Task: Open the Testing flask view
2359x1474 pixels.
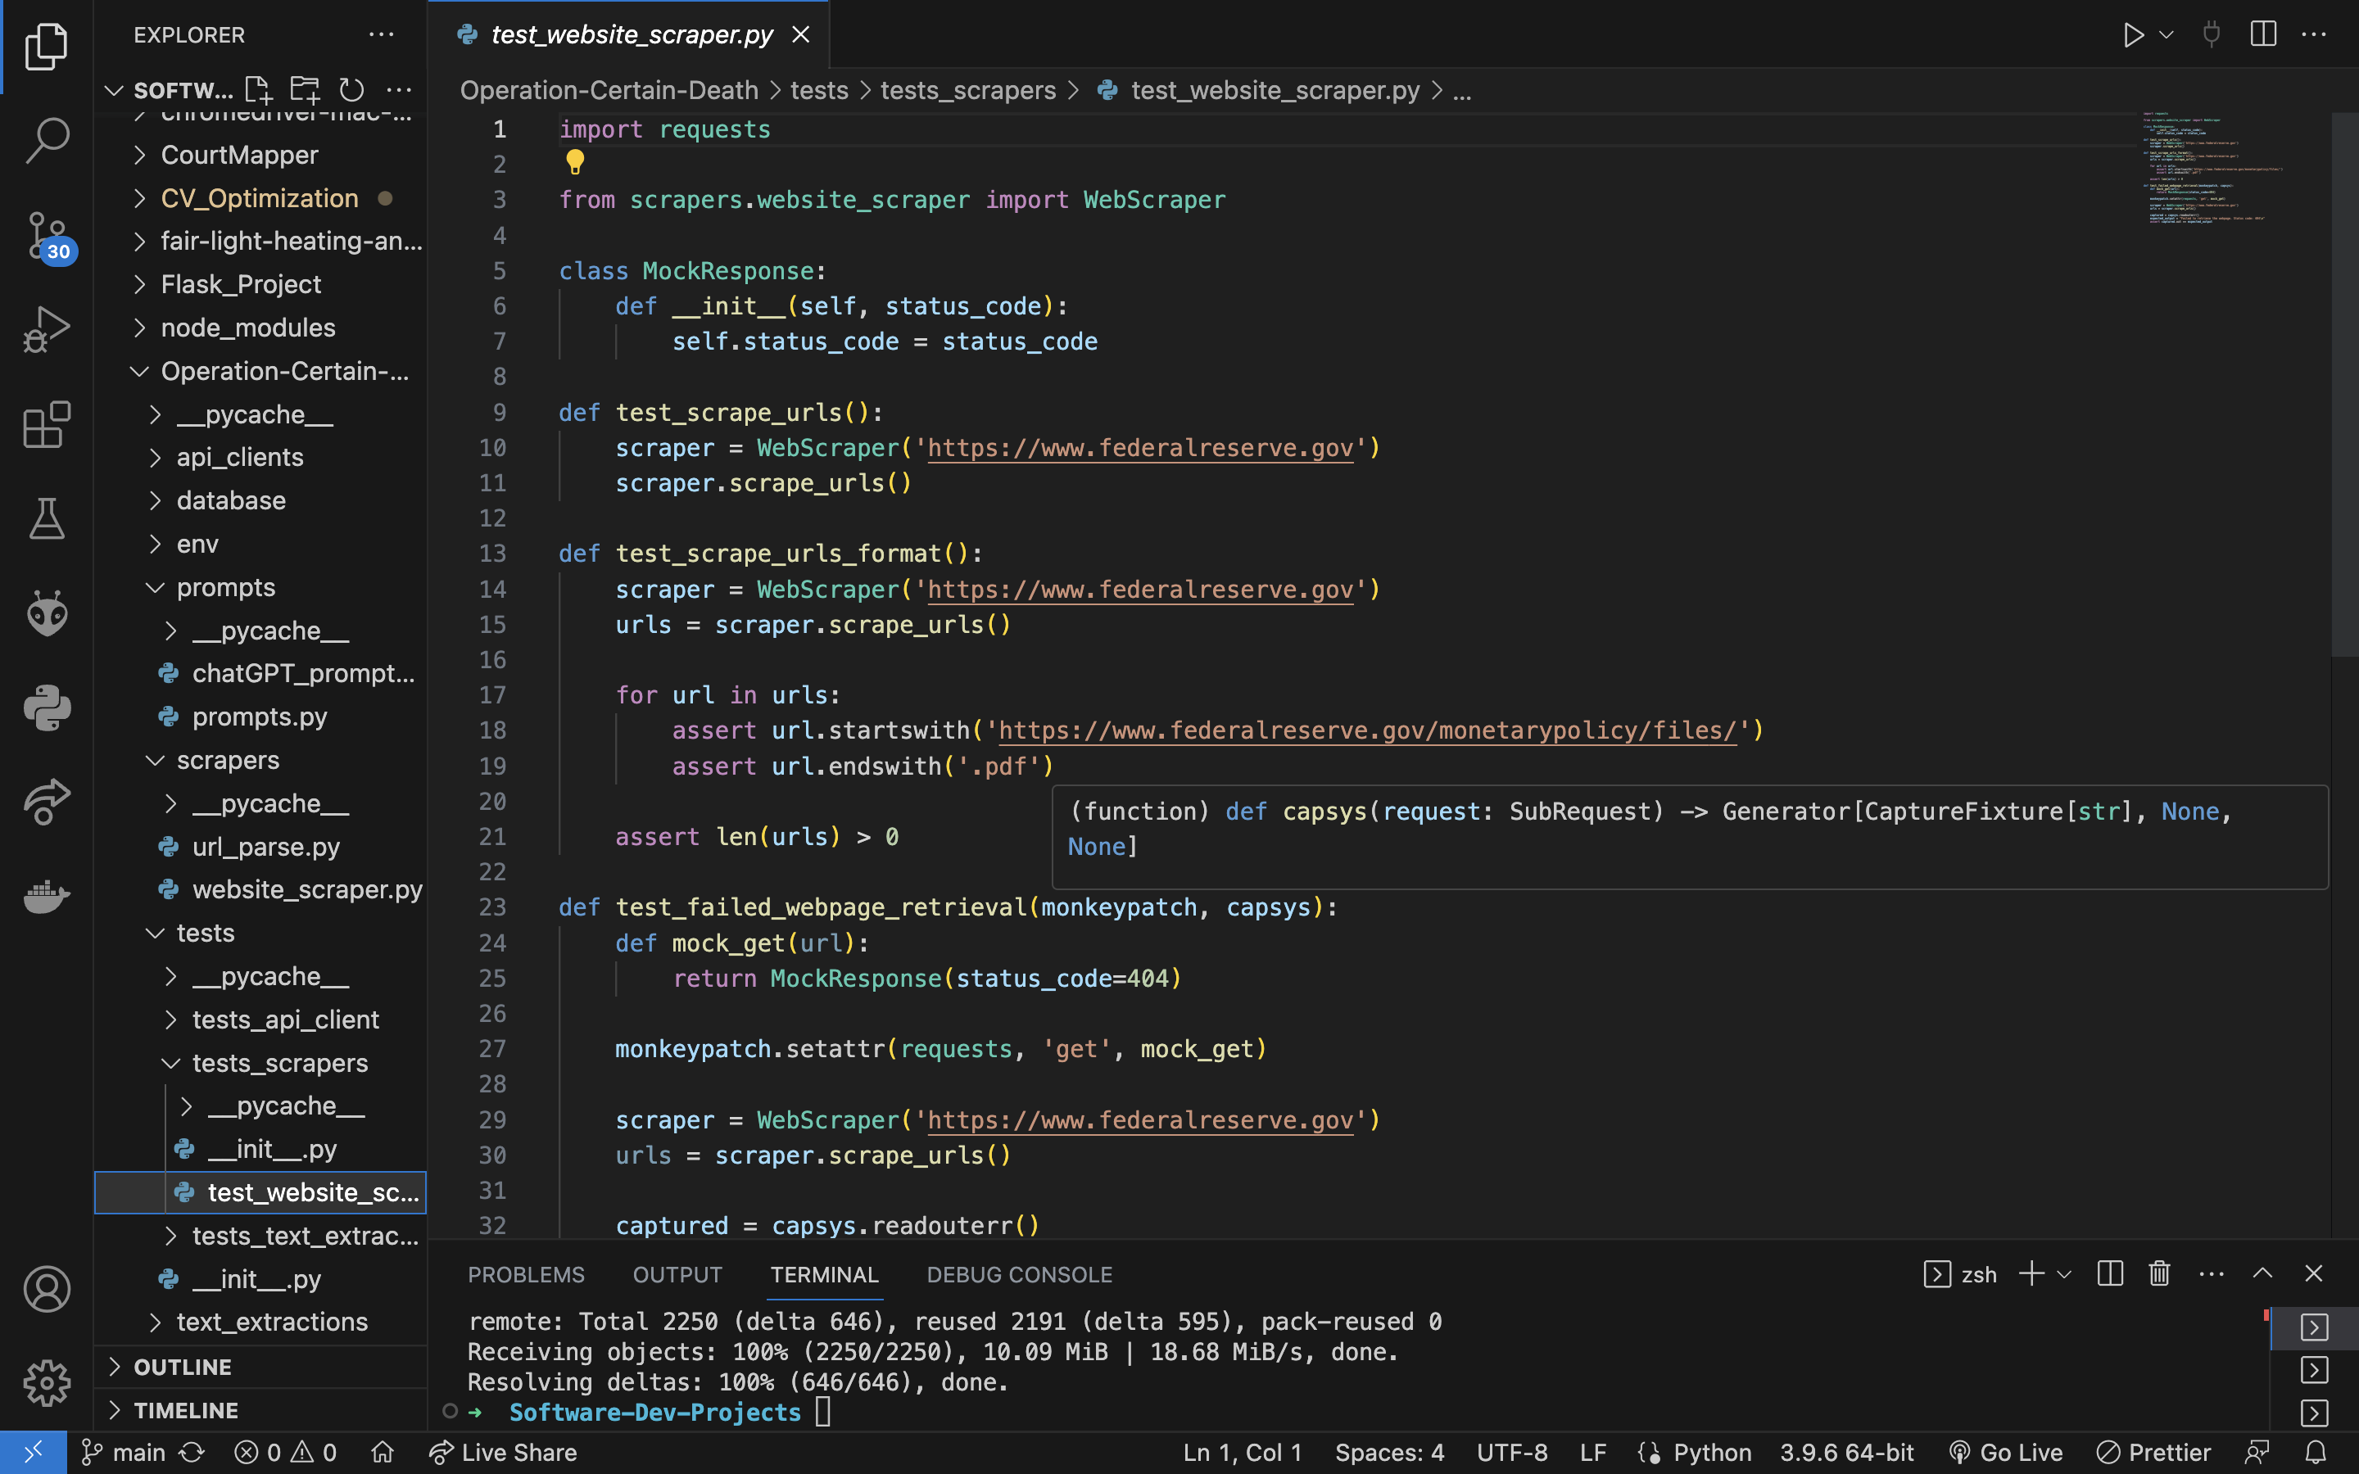Action: click(46, 518)
